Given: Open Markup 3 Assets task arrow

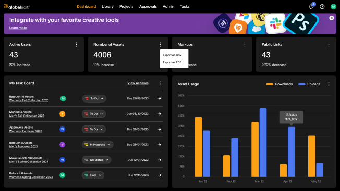Looking at the screenshot, I should pos(160,114).
